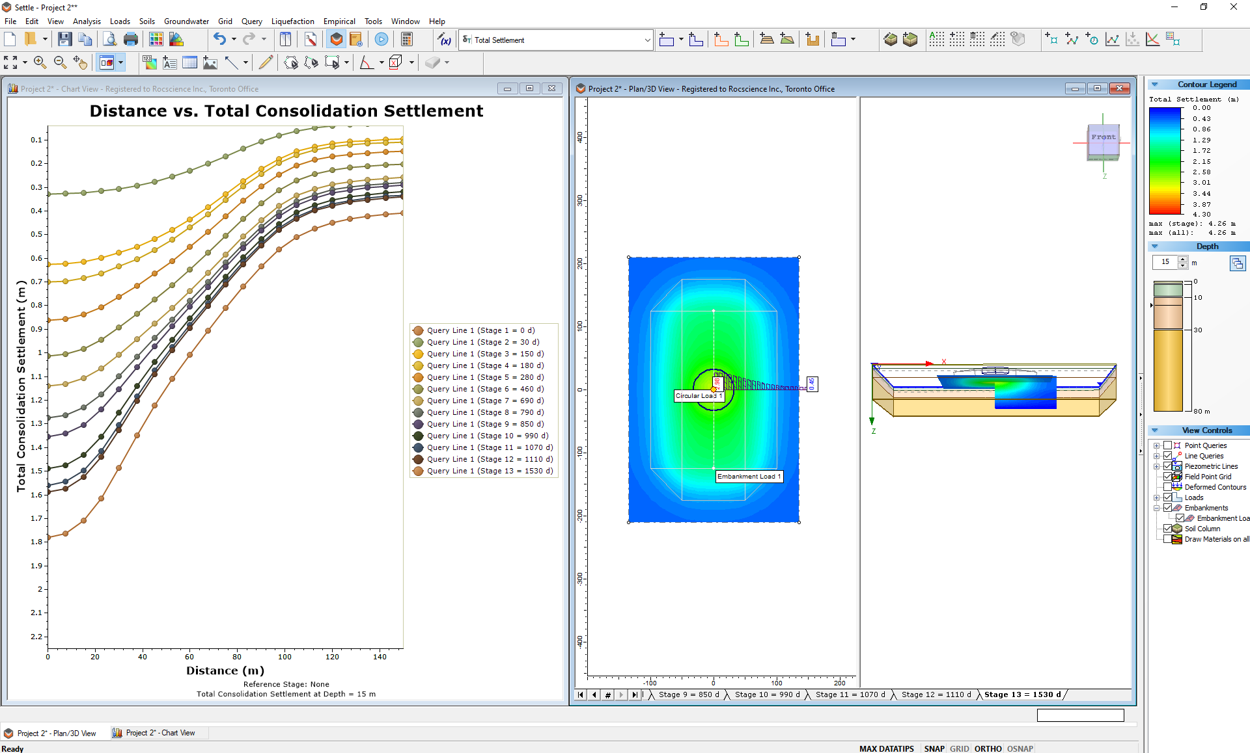
Task: Open the Groundwater menu
Action: [186, 21]
